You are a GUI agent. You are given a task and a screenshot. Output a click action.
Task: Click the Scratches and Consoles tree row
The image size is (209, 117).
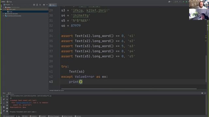(25, 16)
